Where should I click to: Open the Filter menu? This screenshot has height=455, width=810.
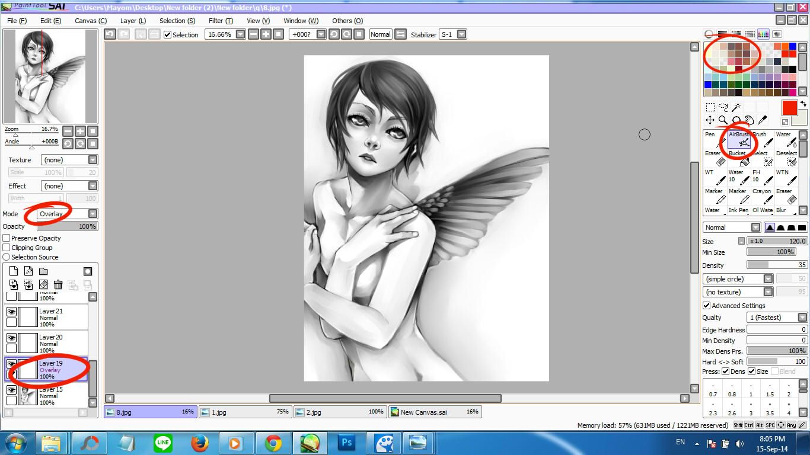click(x=221, y=21)
